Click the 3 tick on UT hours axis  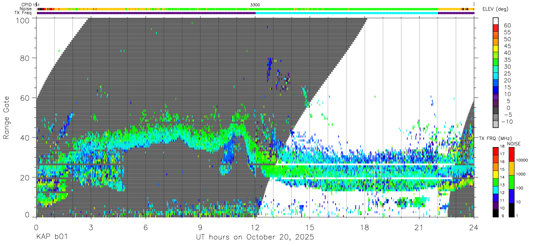[91, 227]
